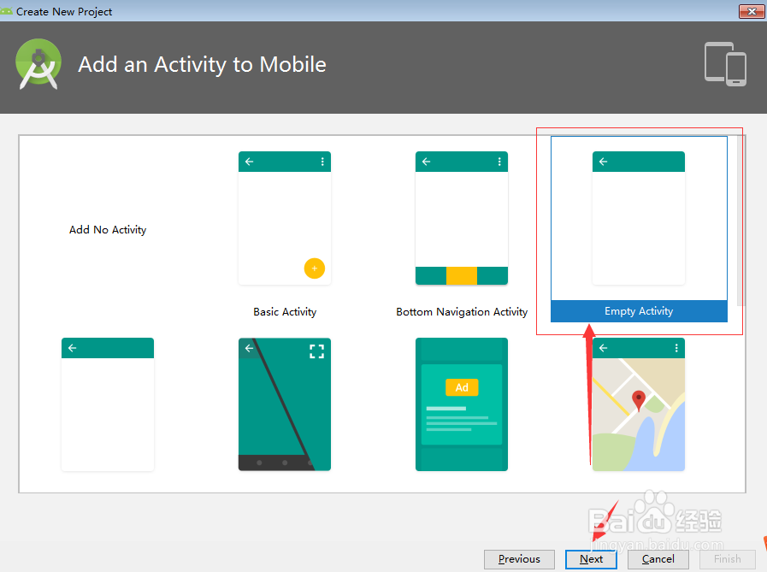Click the map pin in Google Maps preview
Screen dimensions: 767x572
(x=640, y=398)
